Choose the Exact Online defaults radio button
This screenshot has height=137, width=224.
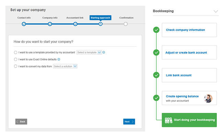click(15, 59)
